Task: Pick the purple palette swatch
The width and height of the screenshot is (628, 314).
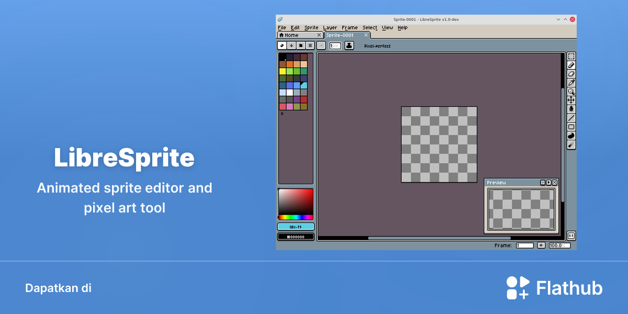Action: (x=297, y=99)
